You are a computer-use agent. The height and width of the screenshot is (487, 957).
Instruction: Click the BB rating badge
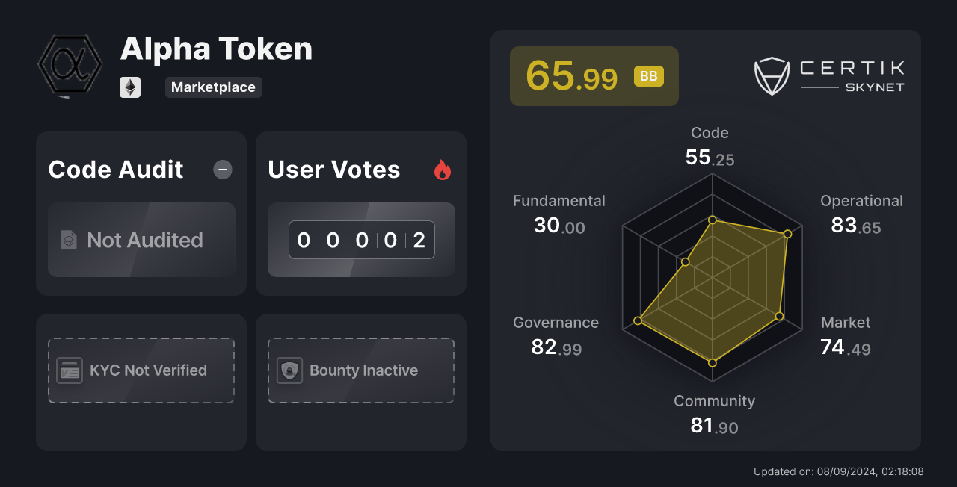[x=647, y=75]
